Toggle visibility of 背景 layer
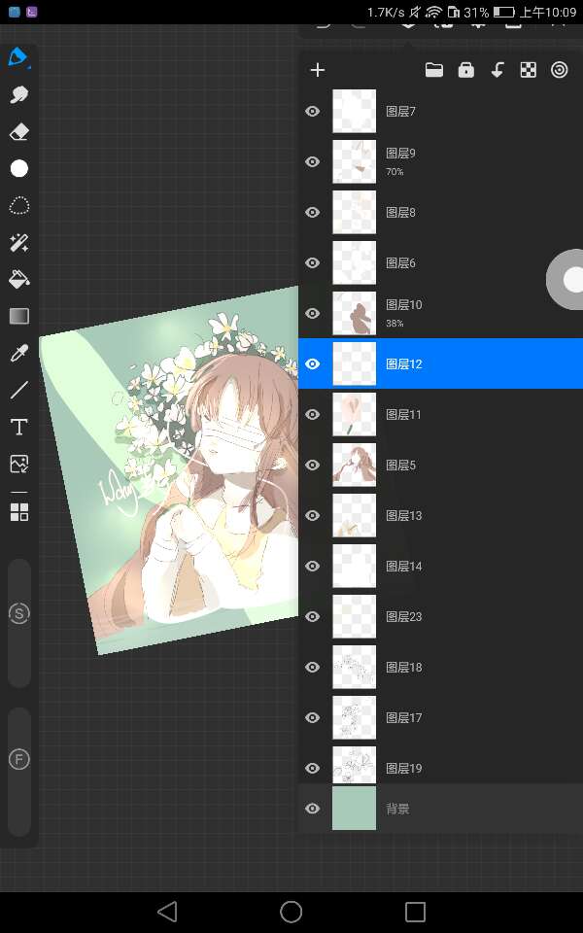The image size is (583, 933). [x=312, y=809]
